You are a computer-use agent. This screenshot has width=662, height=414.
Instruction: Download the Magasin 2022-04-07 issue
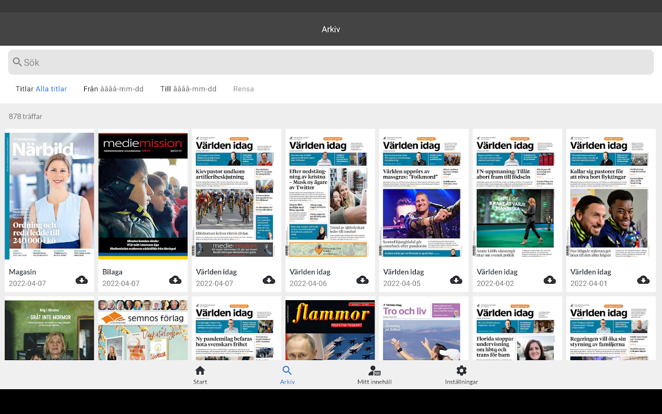pos(82,280)
